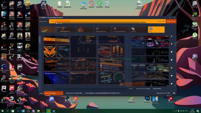Click the Update EDHM Mod tile

point(103,30)
